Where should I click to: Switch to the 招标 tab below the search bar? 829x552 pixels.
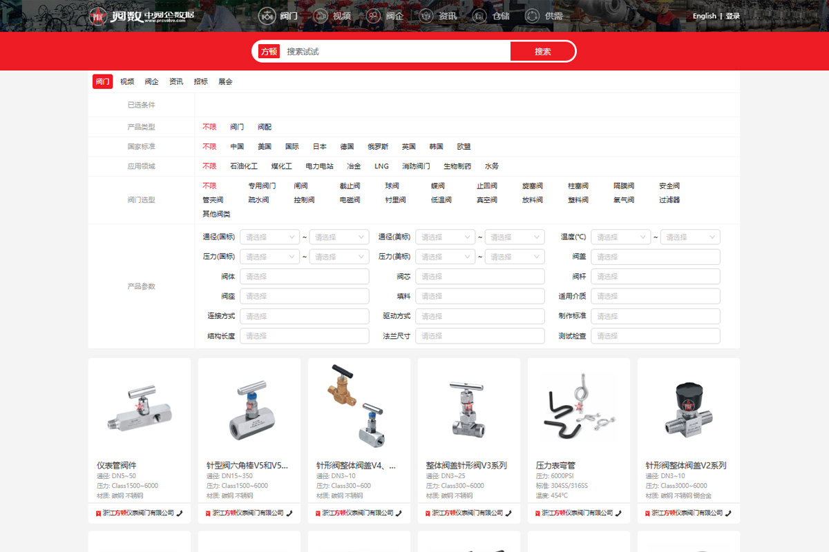(x=200, y=81)
